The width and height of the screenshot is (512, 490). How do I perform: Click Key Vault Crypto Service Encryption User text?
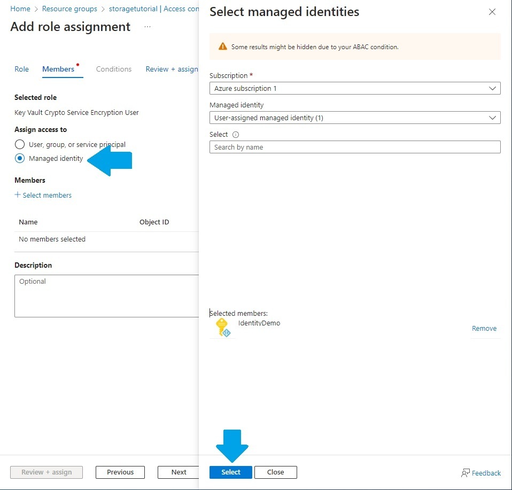point(76,112)
